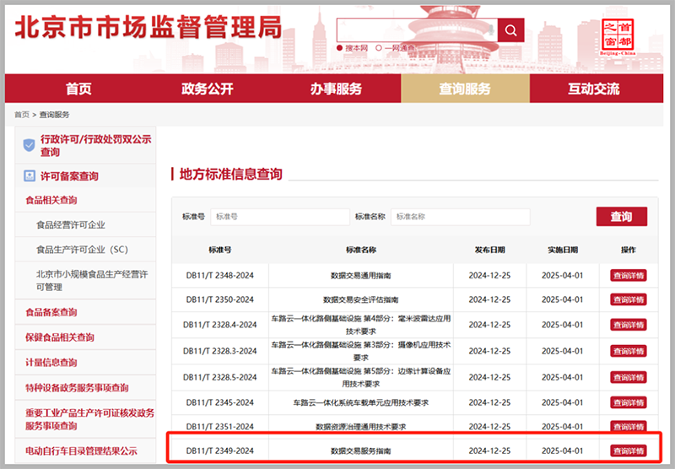Open 北京市小规模食品生产经营许可管理 item

[x=92, y=281]
